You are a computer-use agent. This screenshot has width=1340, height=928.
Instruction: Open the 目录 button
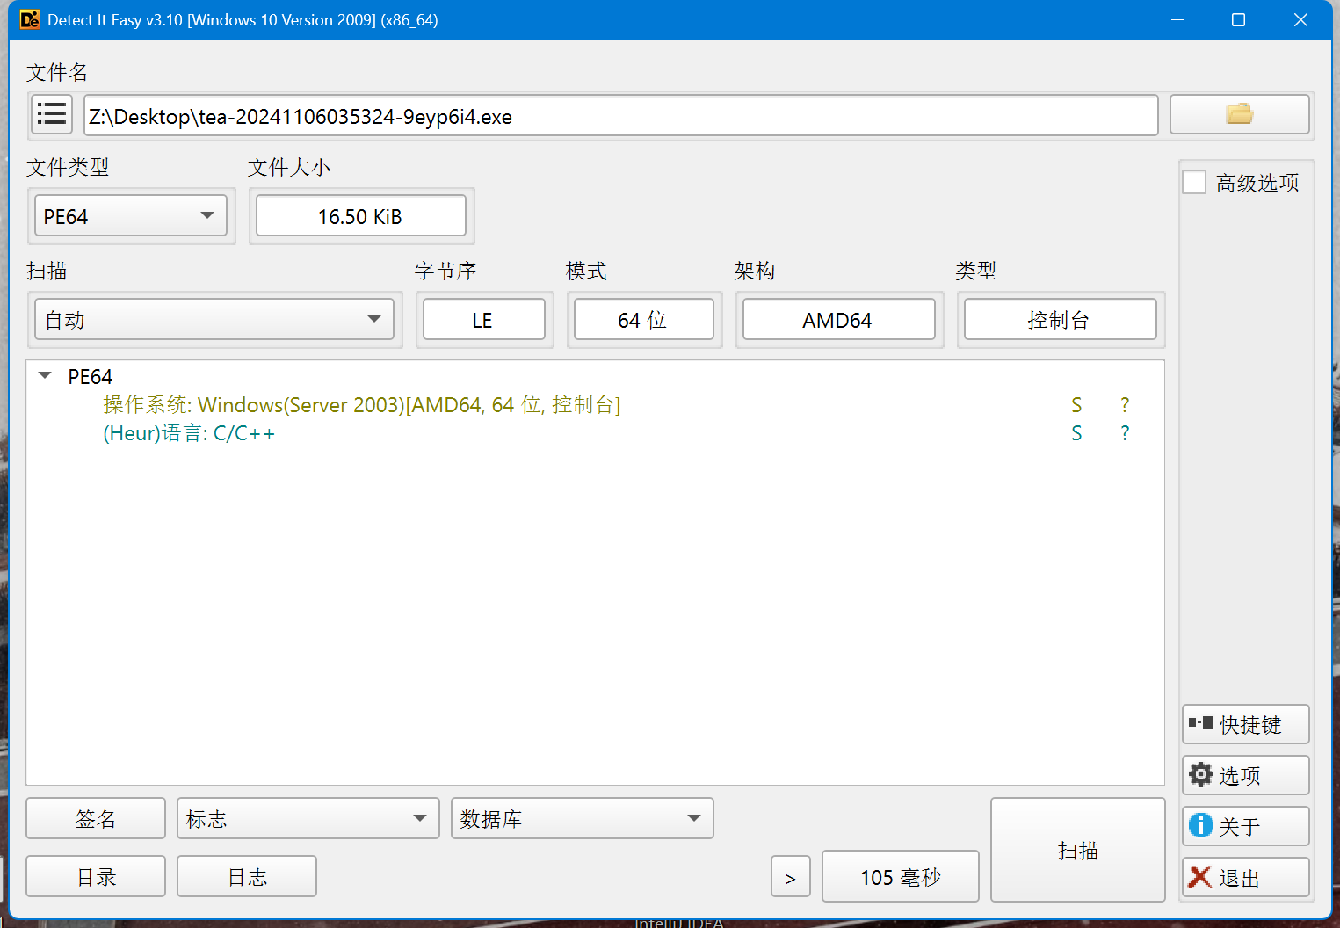[x=96, y=876]
